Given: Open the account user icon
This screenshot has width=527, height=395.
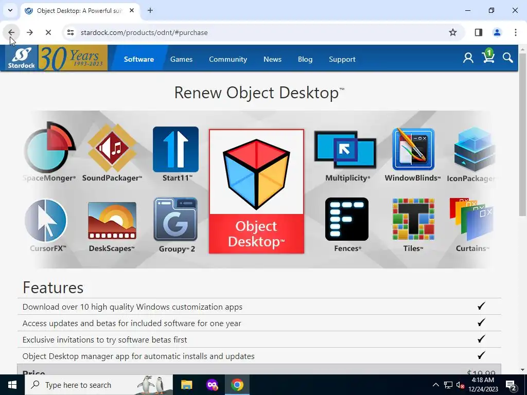Looking at the screenshot, I should pos(468,58).
